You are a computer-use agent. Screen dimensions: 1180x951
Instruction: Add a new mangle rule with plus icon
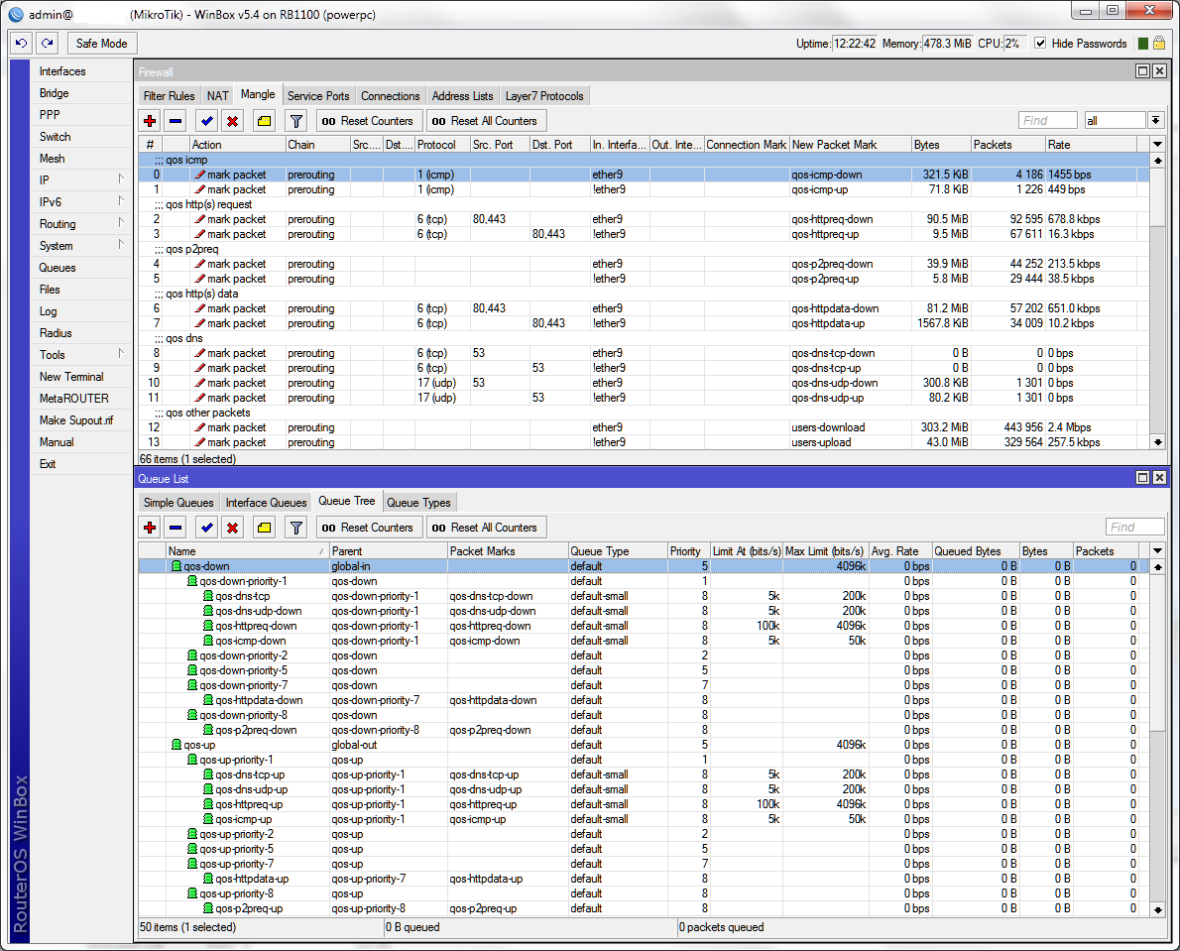tap(149, 121)
